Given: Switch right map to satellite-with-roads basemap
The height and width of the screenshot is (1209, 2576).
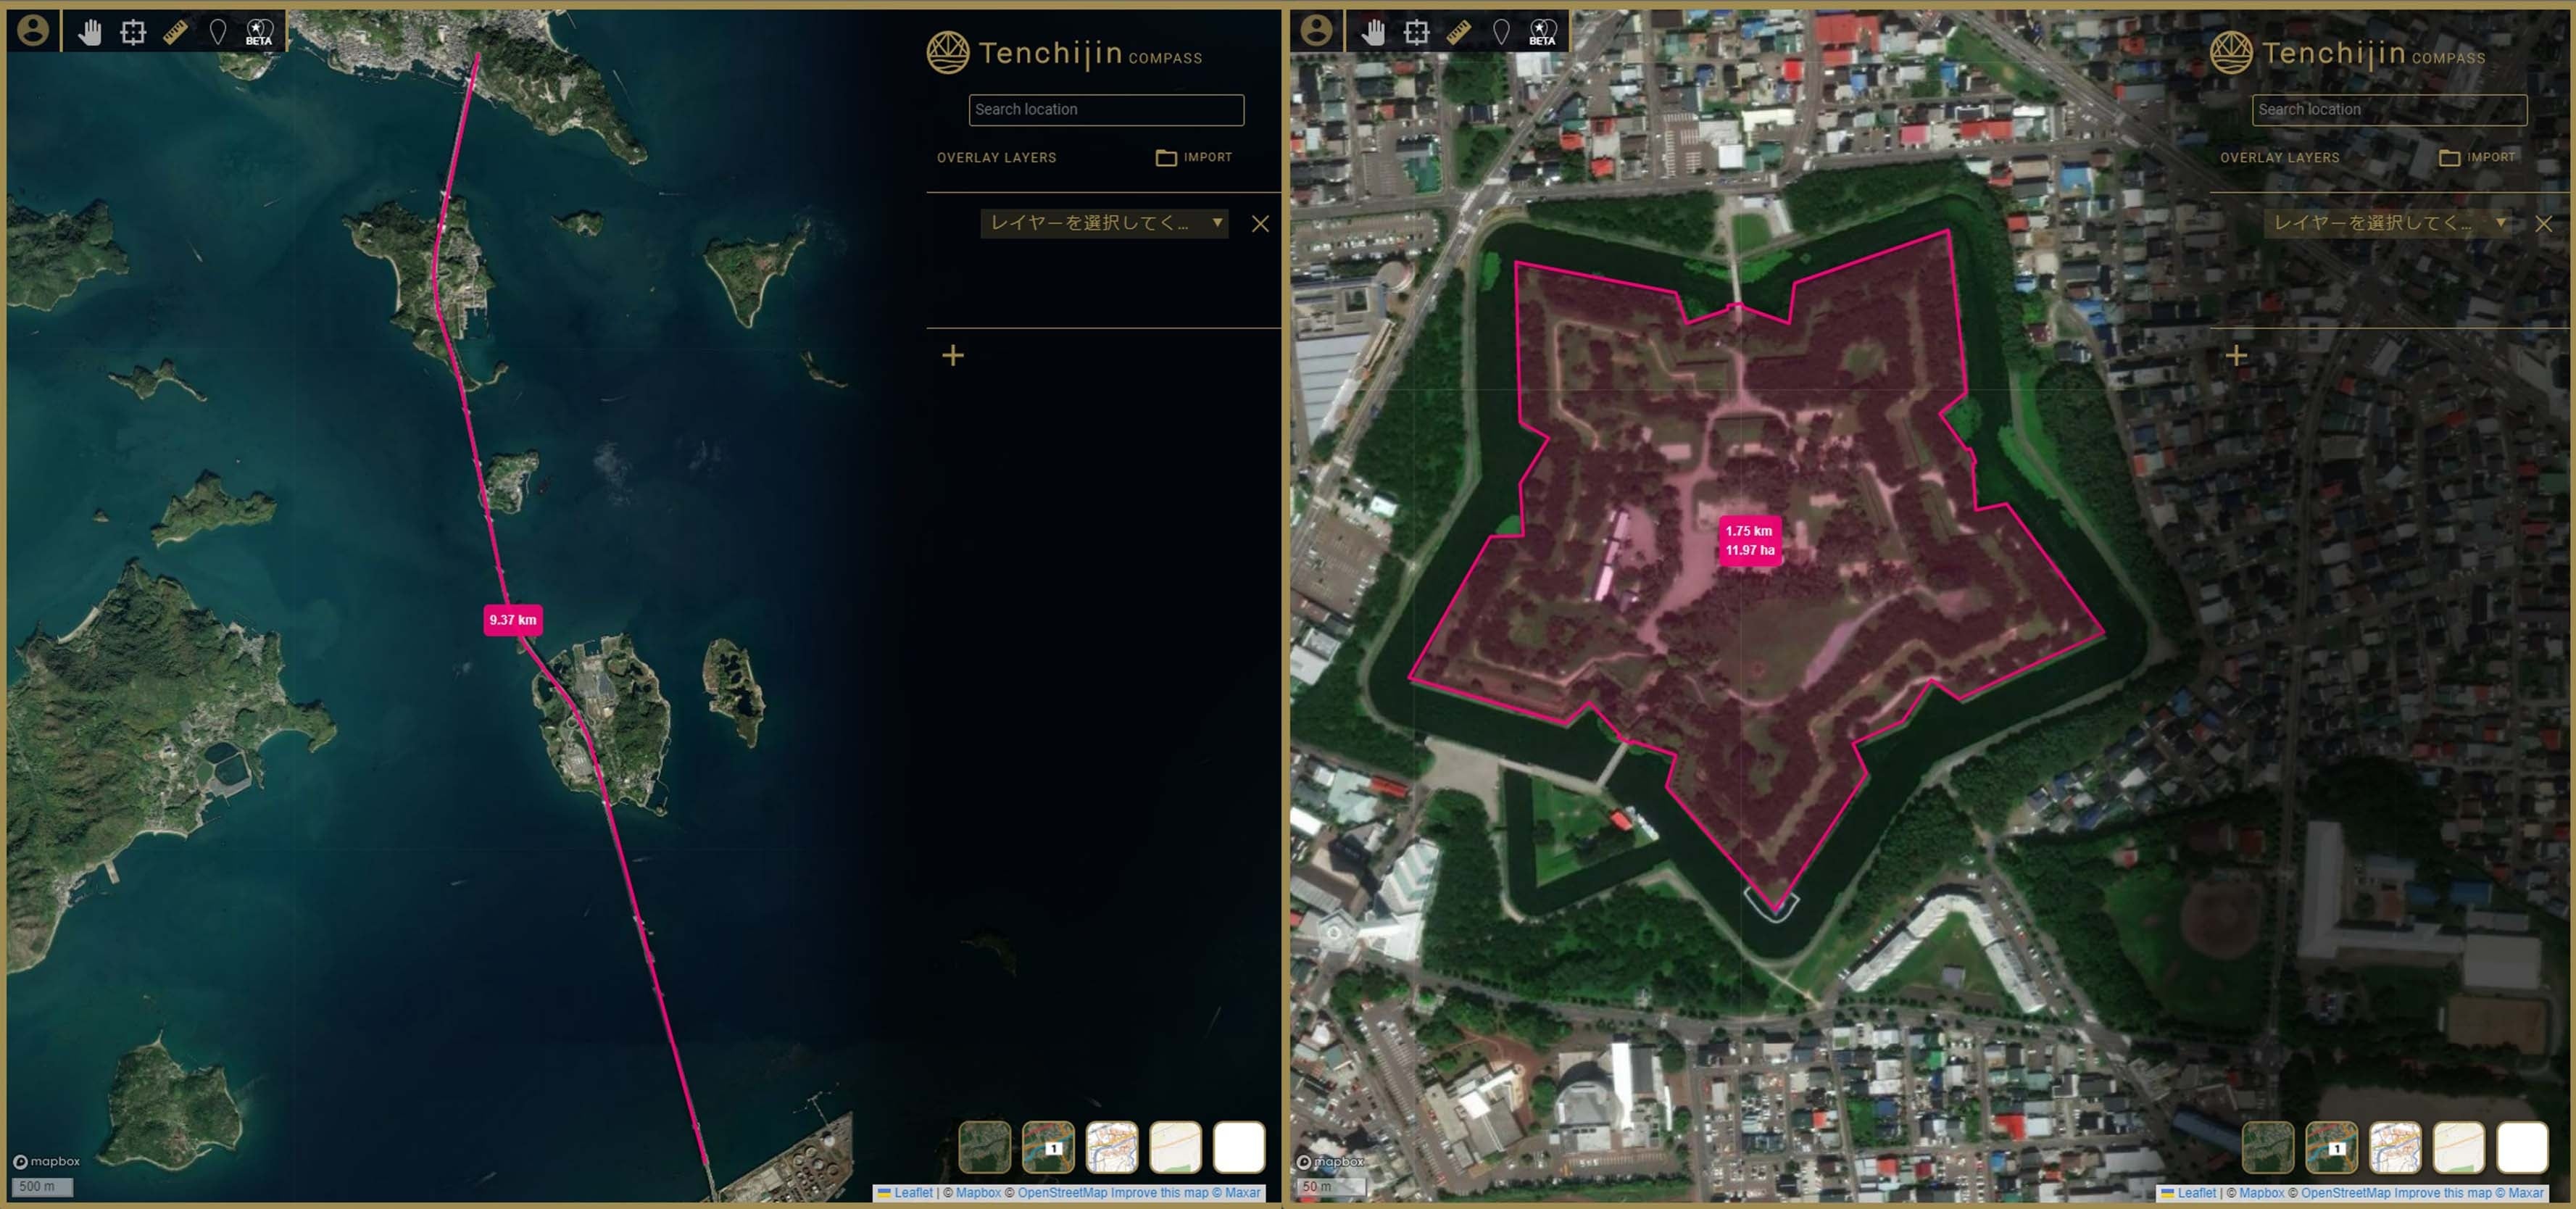Looking at the screenshot, I should pyautogui.click(x=2331, y=1146).
